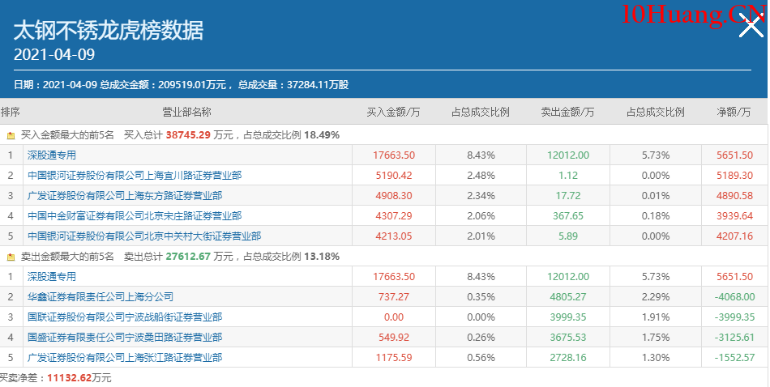Image resolution: width=770 pixels, height=387 pixels.
Task: Click the net amount 4207.16
Action: pyautogui.click(x=734, y=236)
